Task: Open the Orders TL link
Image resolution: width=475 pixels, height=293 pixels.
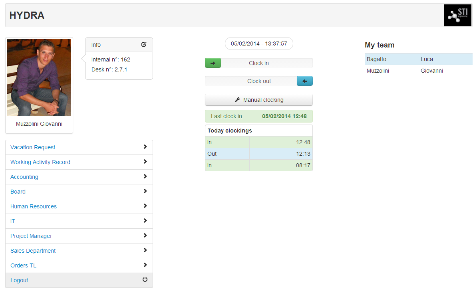Action: 23,265
